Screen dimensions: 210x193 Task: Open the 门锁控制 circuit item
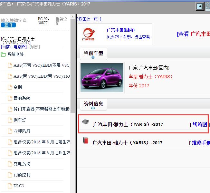22,175
